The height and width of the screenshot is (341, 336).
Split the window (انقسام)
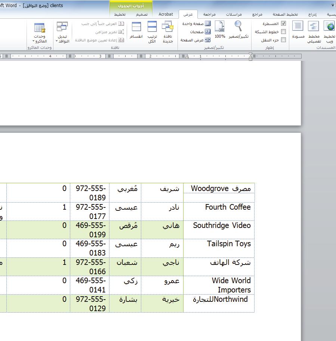[136, 30]
